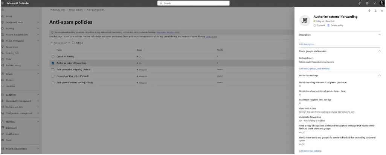Viewport: 386px width, 155px height.
Task: Check Anti-spam inbound policy (Default) checkbox
Action: point(53,70)
